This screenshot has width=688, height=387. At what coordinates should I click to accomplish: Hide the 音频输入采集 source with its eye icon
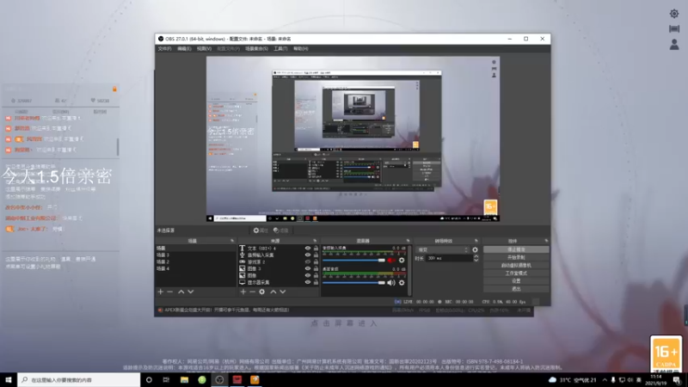tap(308, 255)
